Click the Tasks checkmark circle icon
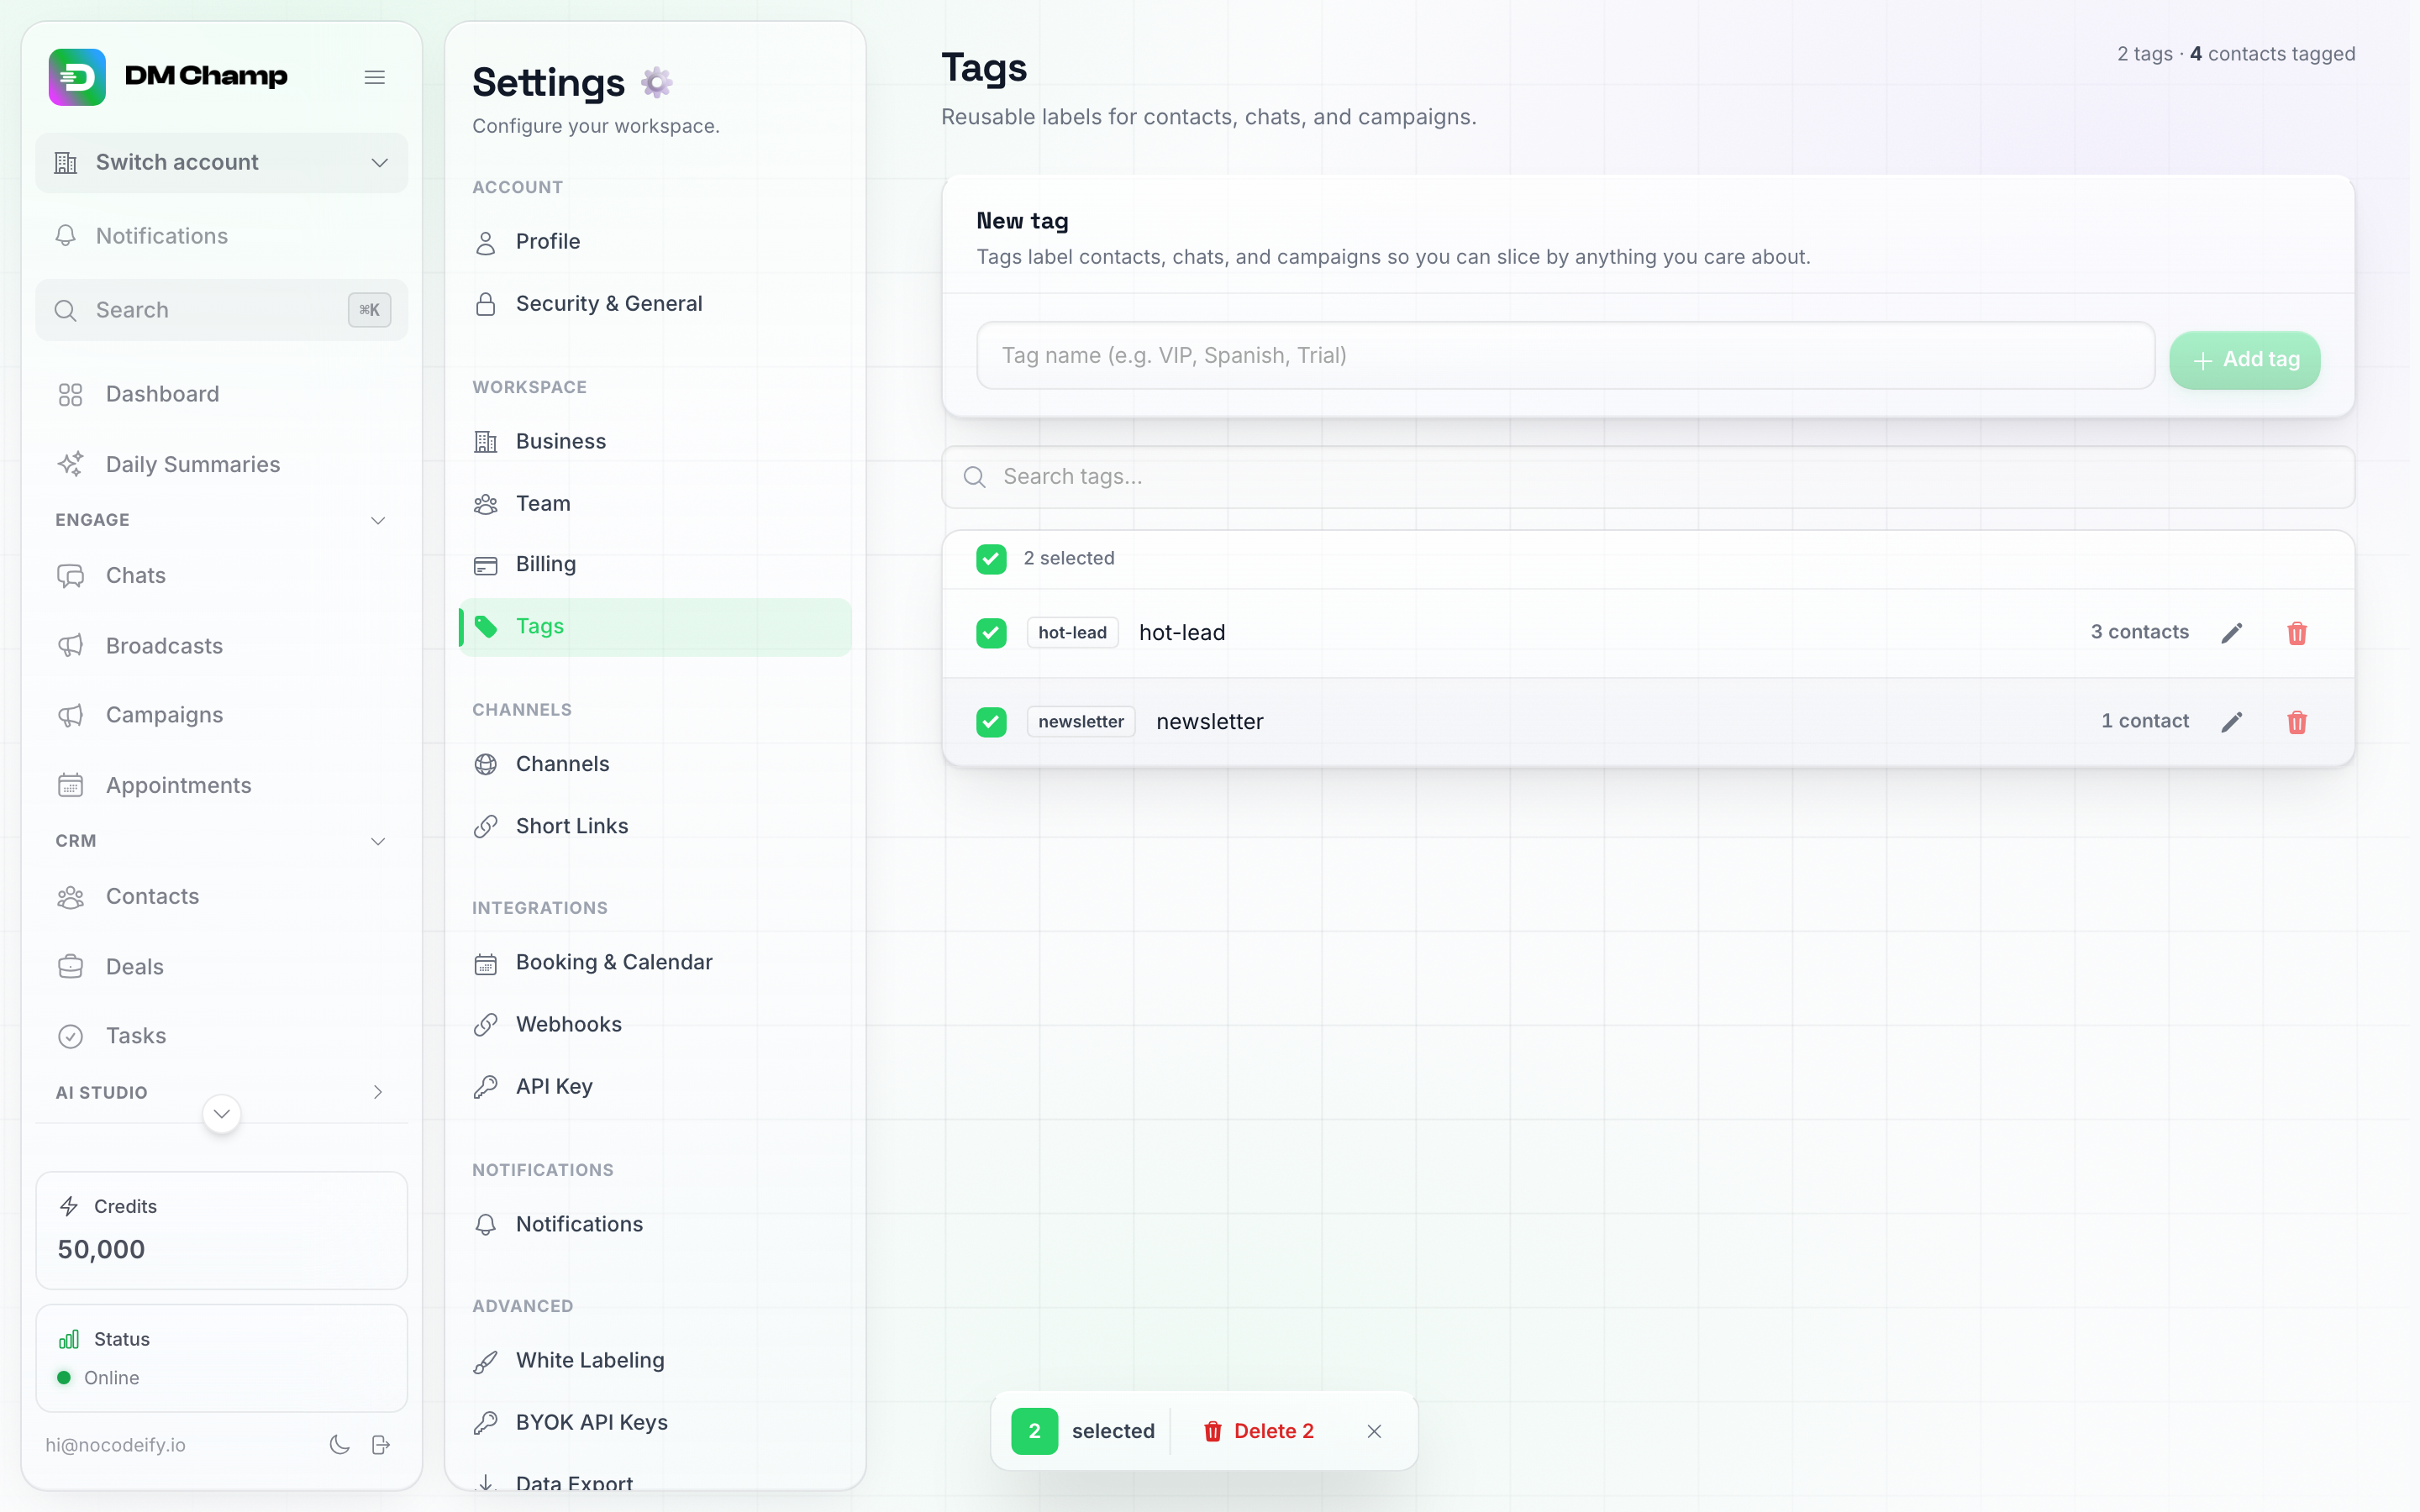2420x1512 pixels. point(71,1036)
